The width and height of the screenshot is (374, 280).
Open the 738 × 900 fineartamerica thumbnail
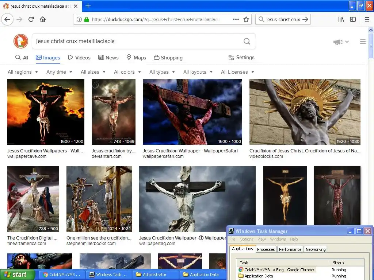[x=33, y=199]
